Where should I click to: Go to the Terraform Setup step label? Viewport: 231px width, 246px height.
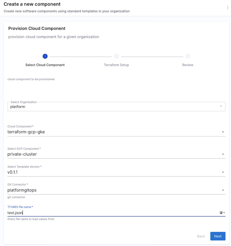(116, 65)
